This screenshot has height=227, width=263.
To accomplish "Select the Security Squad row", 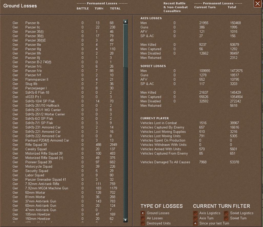I will pyautogui.click(x=65, y=171).
